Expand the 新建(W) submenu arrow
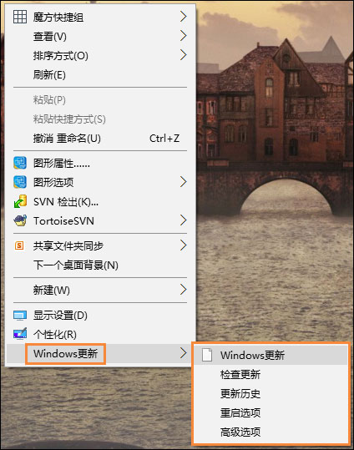Viewport: 354px width, 450px height. (x=183, y=289)
